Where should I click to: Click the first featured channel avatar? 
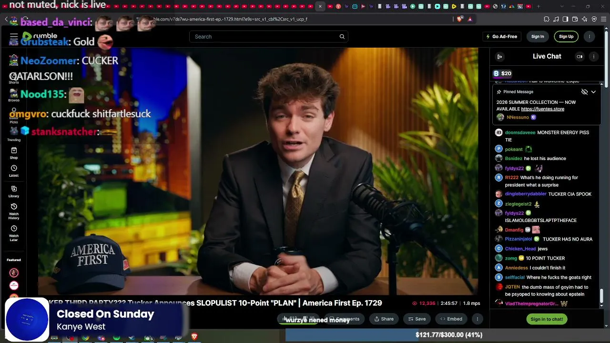14,273
